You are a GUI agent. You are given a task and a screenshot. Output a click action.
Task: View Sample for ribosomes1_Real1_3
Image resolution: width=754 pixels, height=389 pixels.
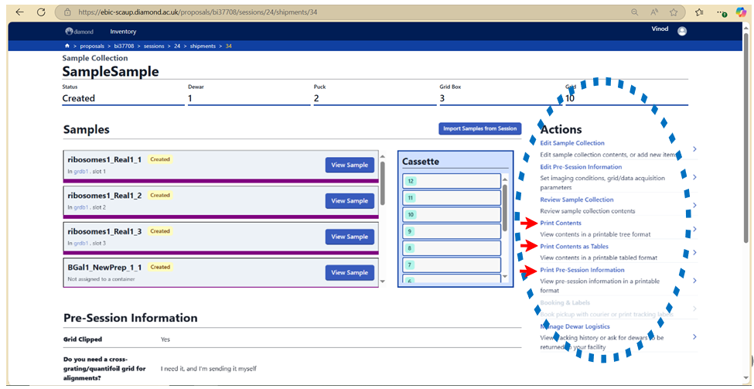(350, 237)
